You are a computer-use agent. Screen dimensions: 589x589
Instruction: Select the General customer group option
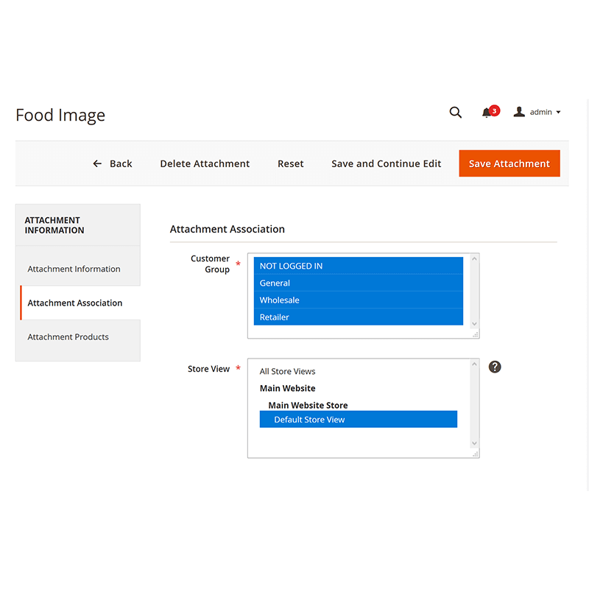tap(358, 283)
